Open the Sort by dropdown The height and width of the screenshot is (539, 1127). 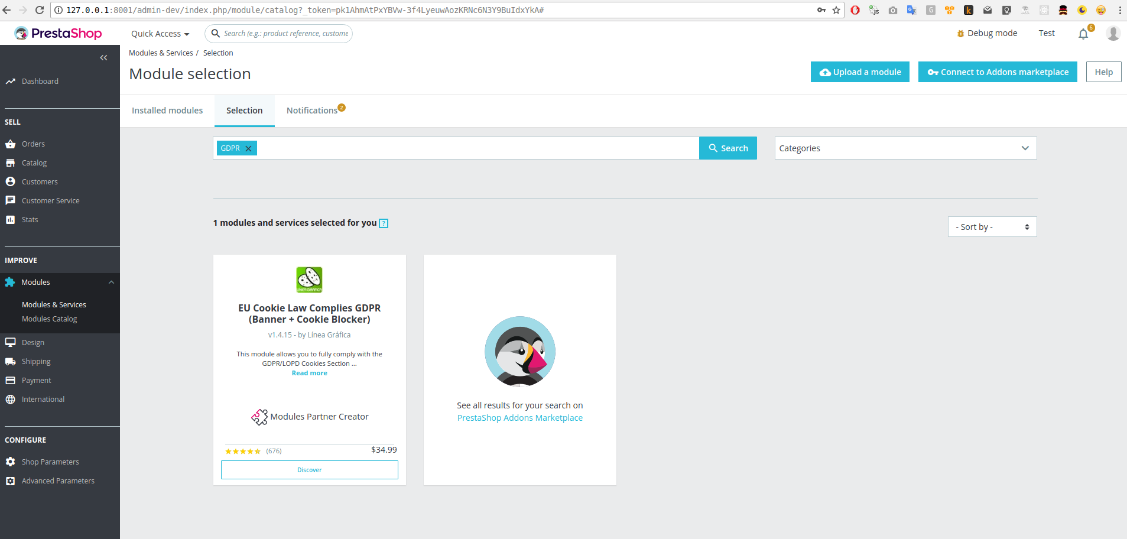pos(992,227)
